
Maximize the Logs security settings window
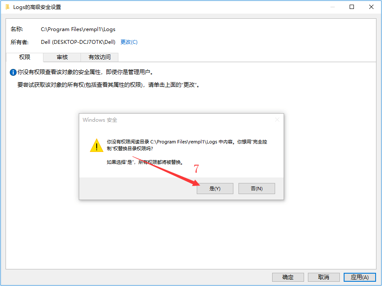click(x=351, y=7)
